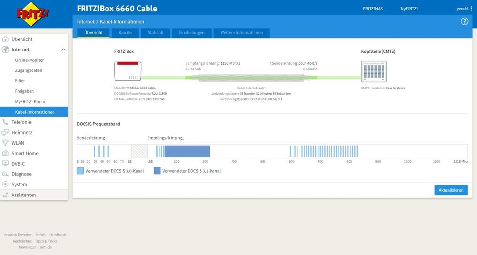This screenshot has width=477, height=255.
Task: Switch to the Kanäle tab
Action: coord(125,33)
